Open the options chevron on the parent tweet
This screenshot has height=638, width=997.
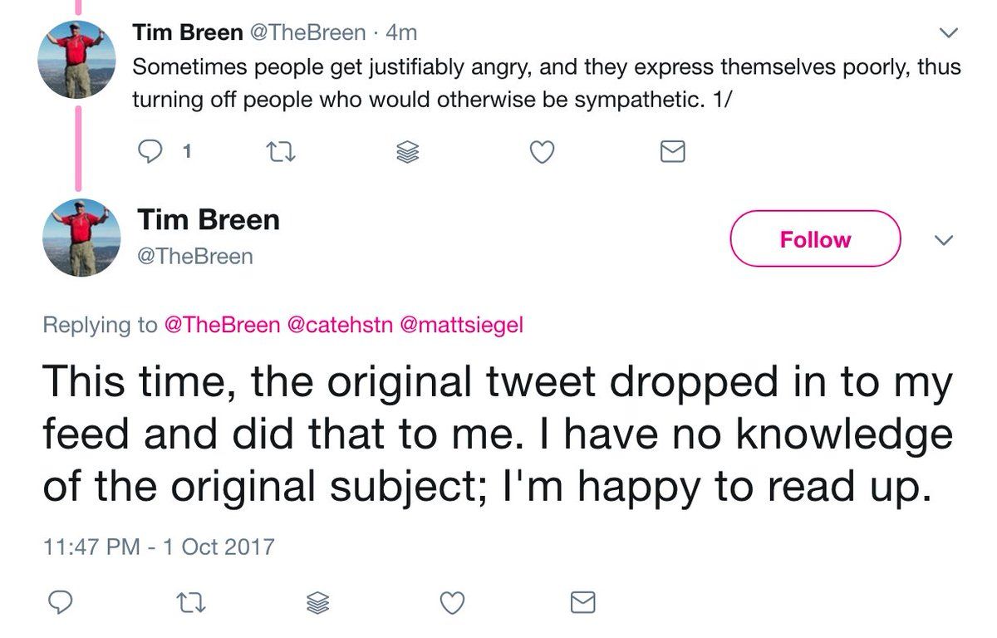[947, 33]
